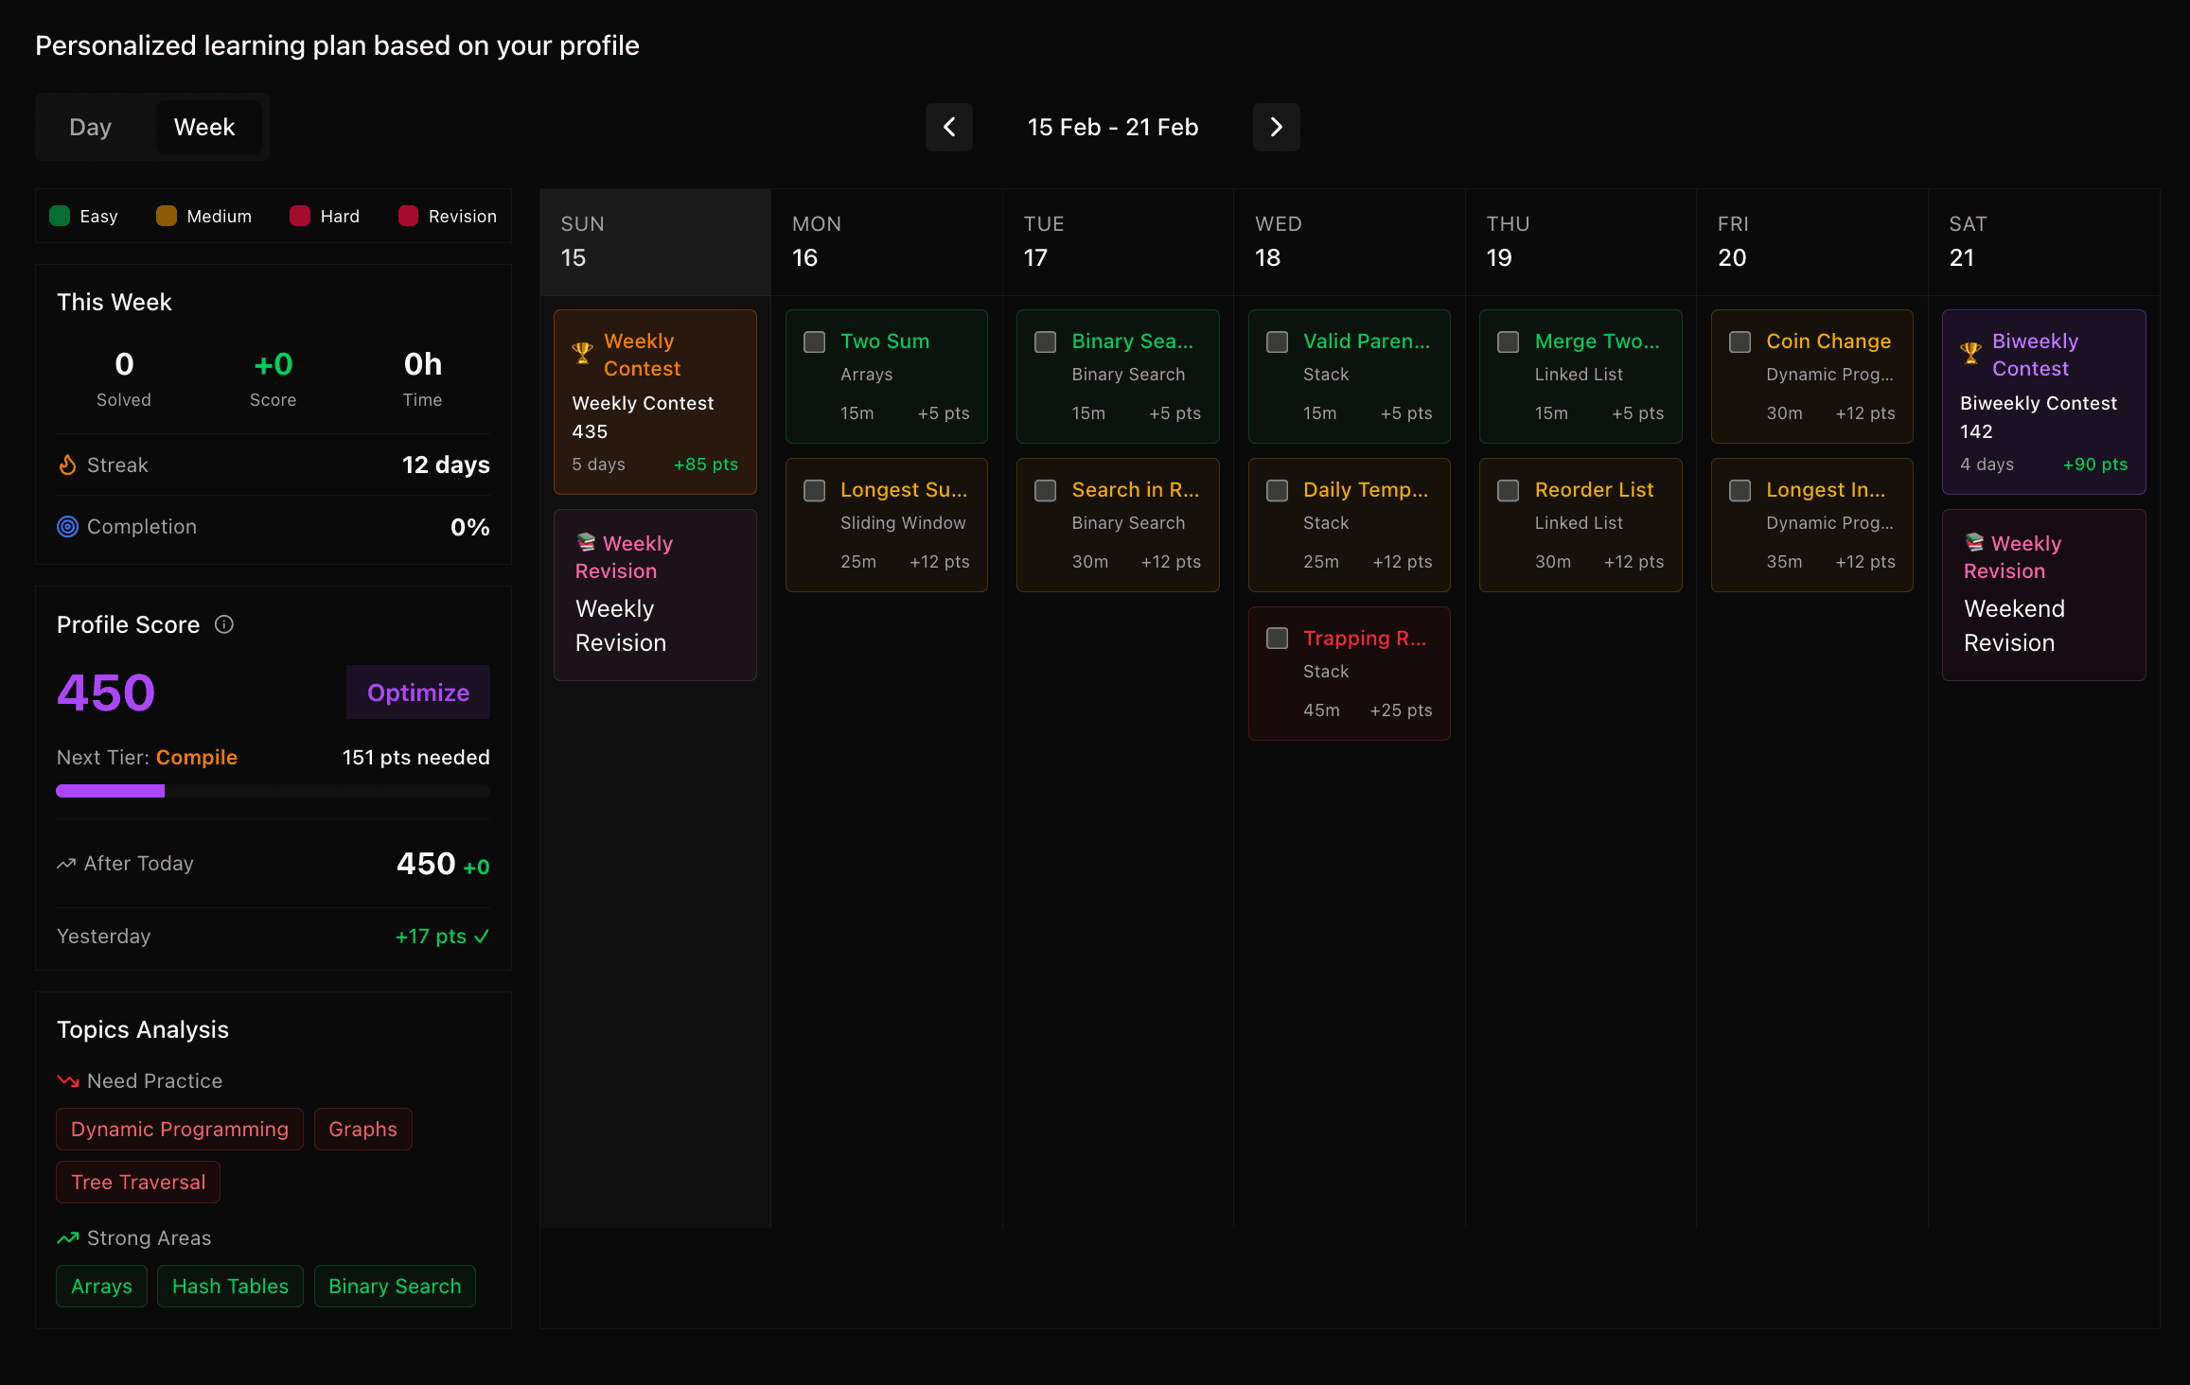Mark Trapping Rain Water as done
Screen dimensions: 2190x1385
pyautogui.click(x=1277, y=639)
